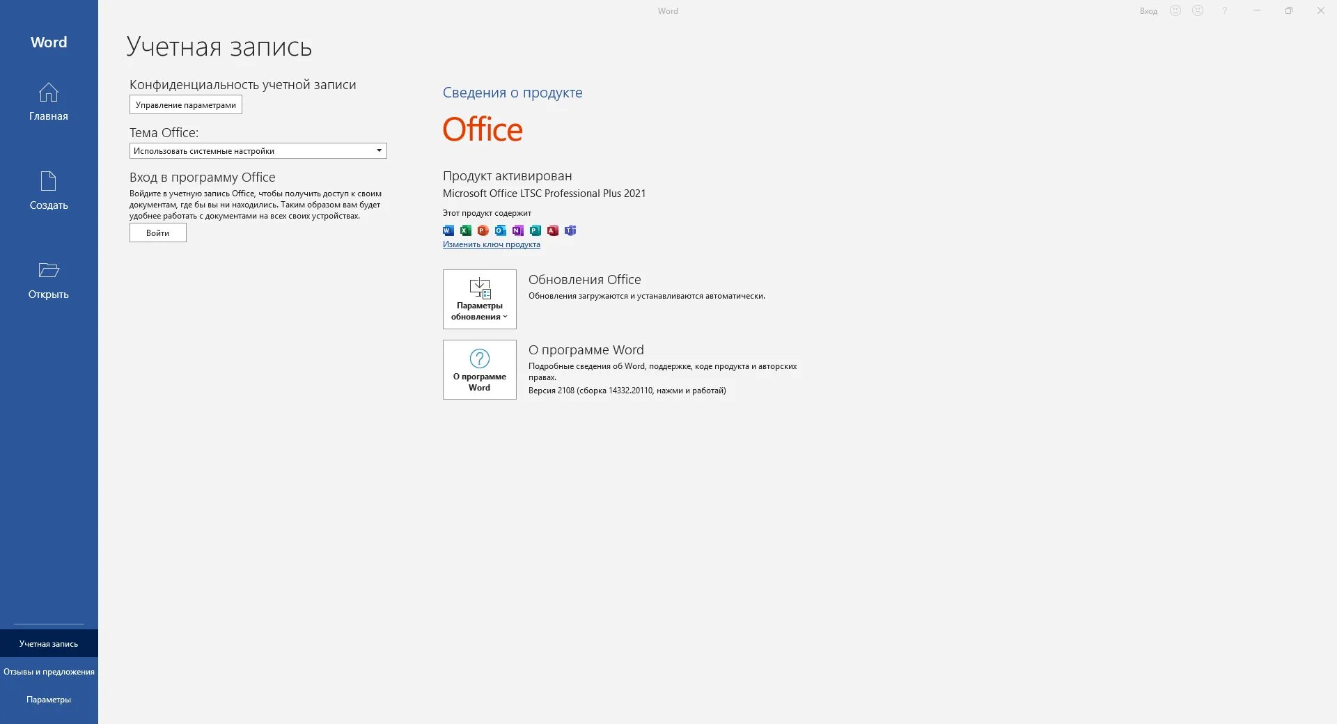Expand the Параметры обновления menu button
Screen dimensions: 1337x724
click(x=480, y=299)
